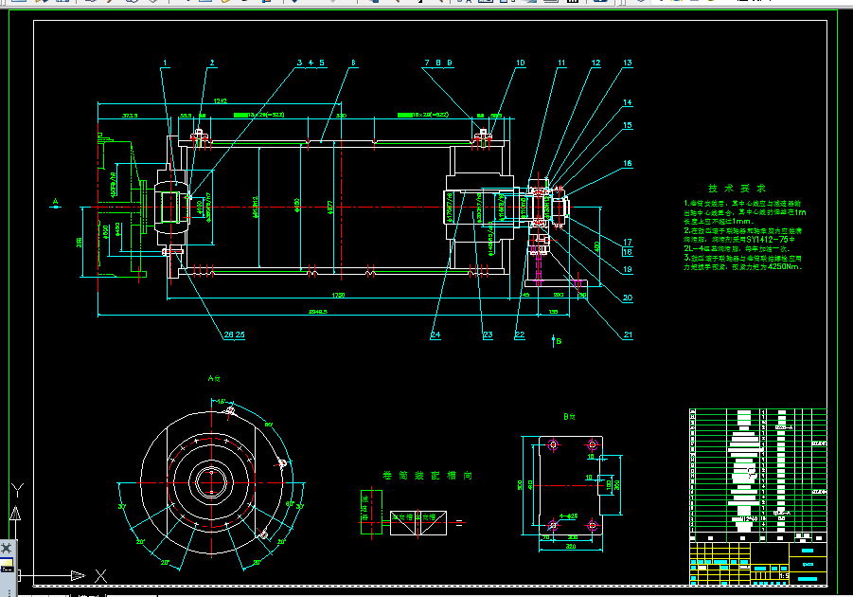
Task: Select the 1242 dimension text
Action: 221,101
